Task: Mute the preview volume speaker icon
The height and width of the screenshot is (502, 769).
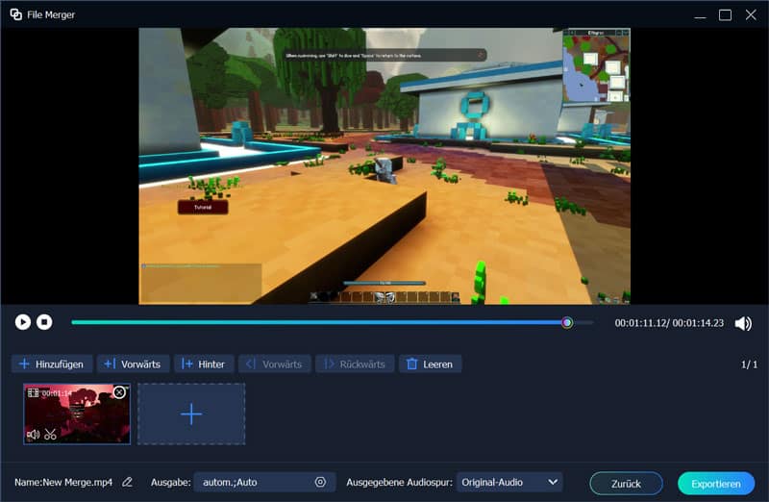Action: tap(743, 323)
